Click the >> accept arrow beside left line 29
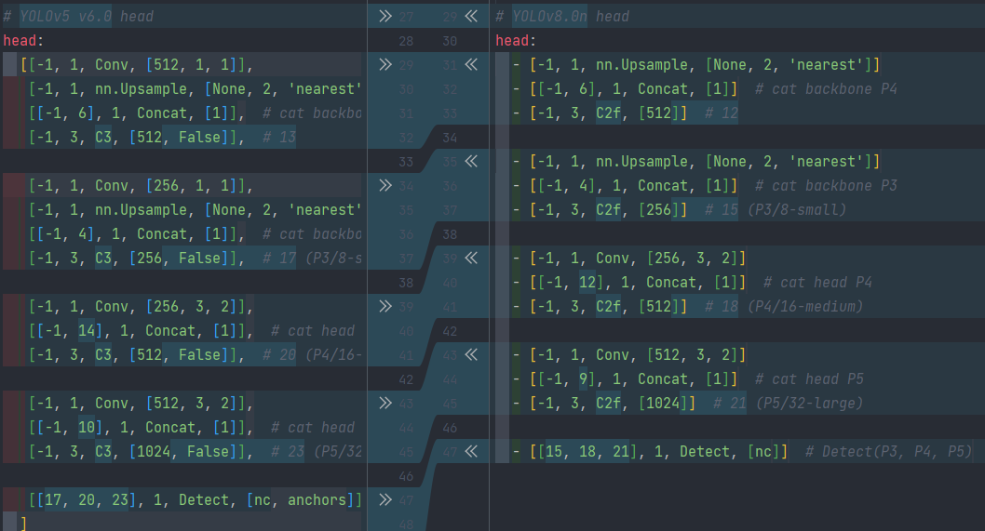The image size is (985, 531). coord(385,65)
